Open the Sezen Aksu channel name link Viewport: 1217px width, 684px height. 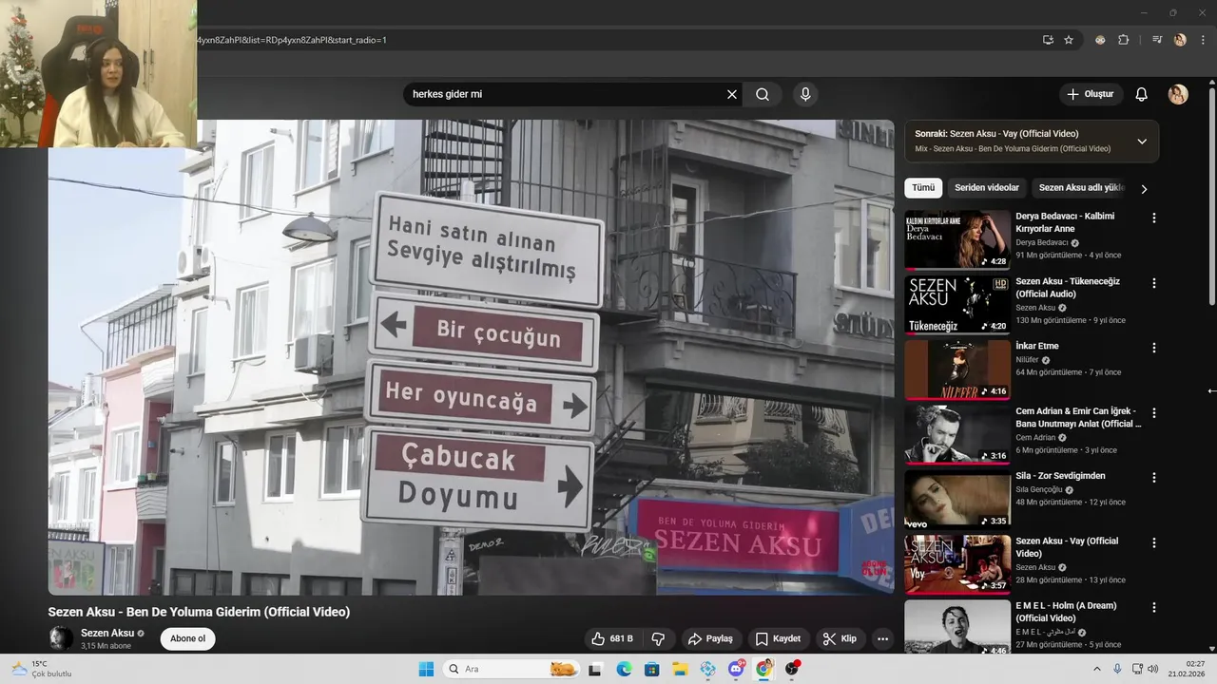click(x=107, y=633)
